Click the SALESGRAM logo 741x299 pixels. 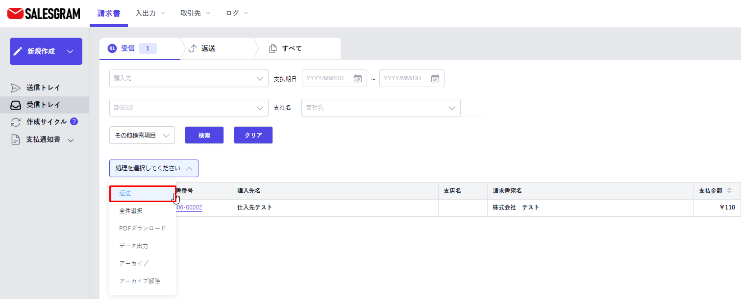[44, 13]
